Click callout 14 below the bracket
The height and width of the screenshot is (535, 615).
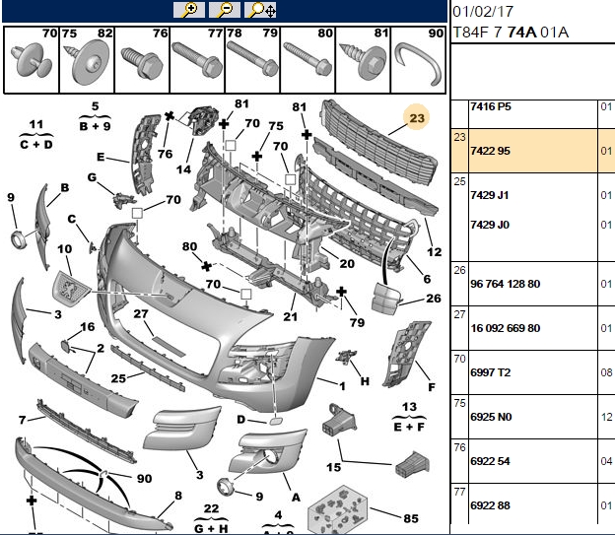tap(183, 169)
